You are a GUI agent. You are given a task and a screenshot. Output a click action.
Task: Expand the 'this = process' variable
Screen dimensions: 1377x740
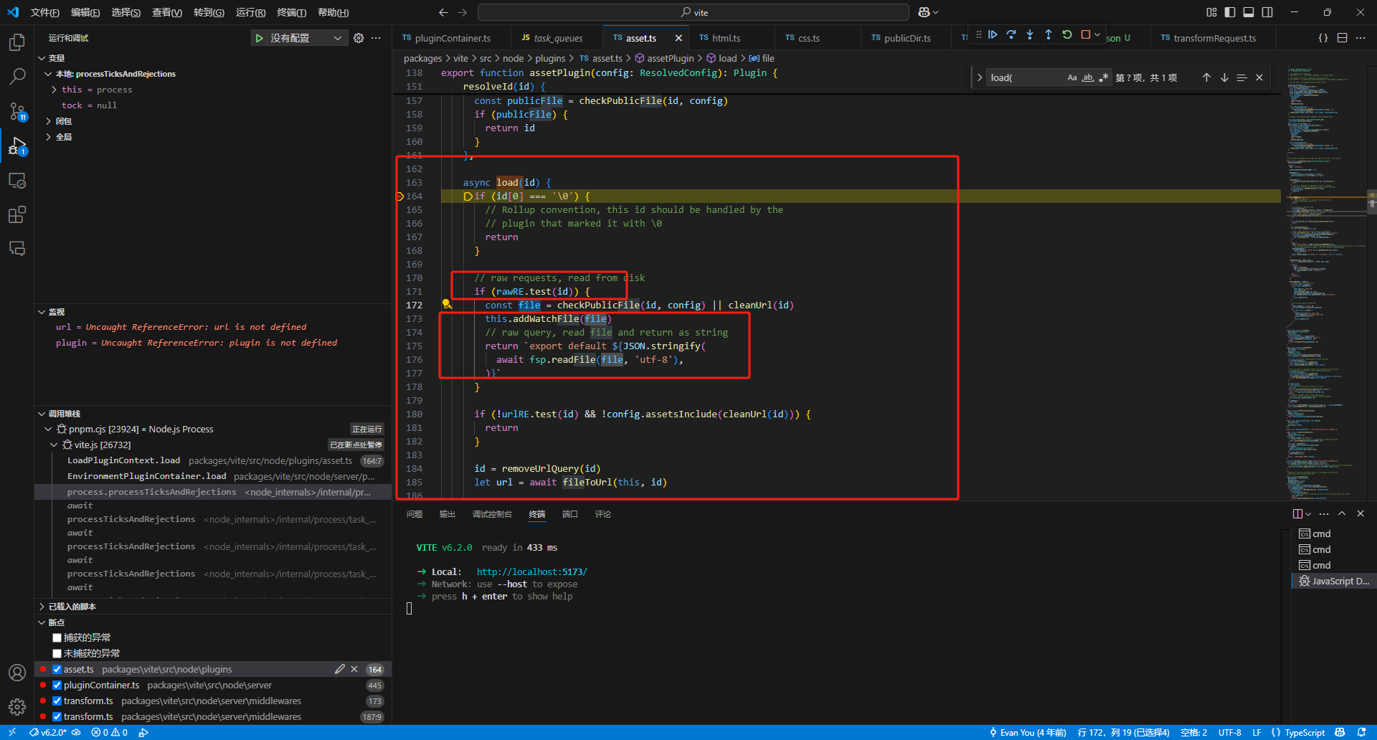(55, 90)
